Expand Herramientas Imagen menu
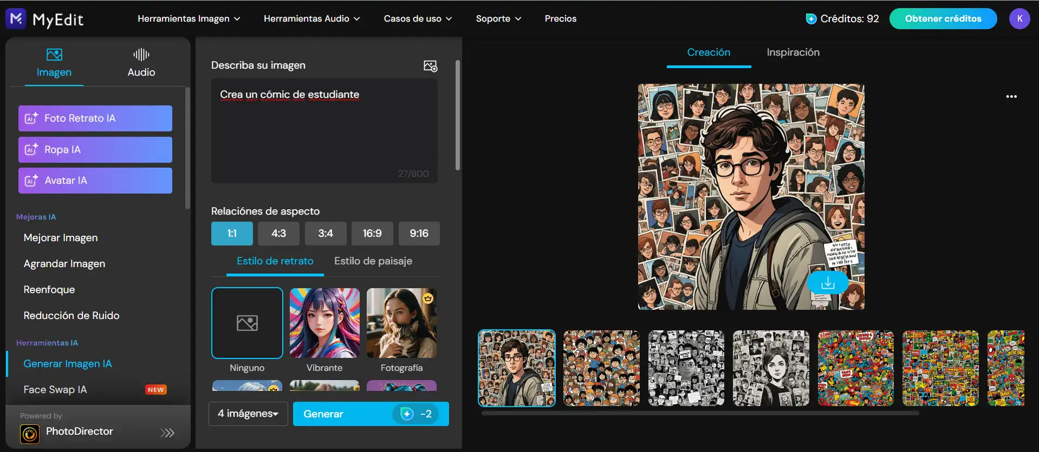Viewport: 1039px width, 452px height. click(189, 18)
